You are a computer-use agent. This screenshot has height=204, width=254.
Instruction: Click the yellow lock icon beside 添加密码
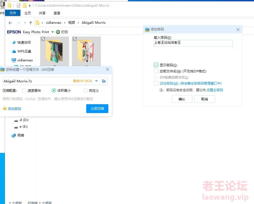pos(5,108)
